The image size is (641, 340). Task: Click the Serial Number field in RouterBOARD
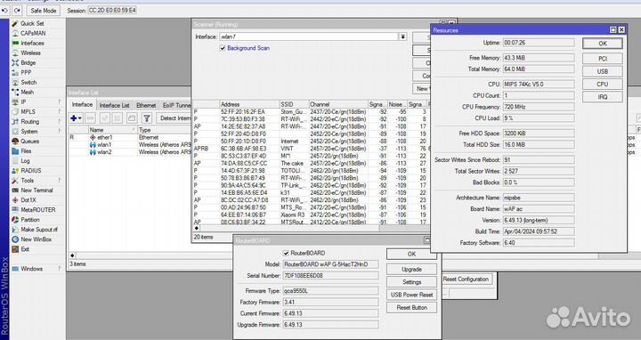click(330, 276)
